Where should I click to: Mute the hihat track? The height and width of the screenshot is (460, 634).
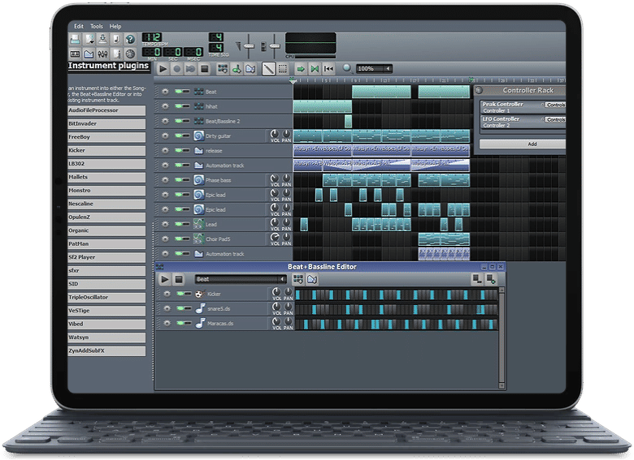[178, 106]
